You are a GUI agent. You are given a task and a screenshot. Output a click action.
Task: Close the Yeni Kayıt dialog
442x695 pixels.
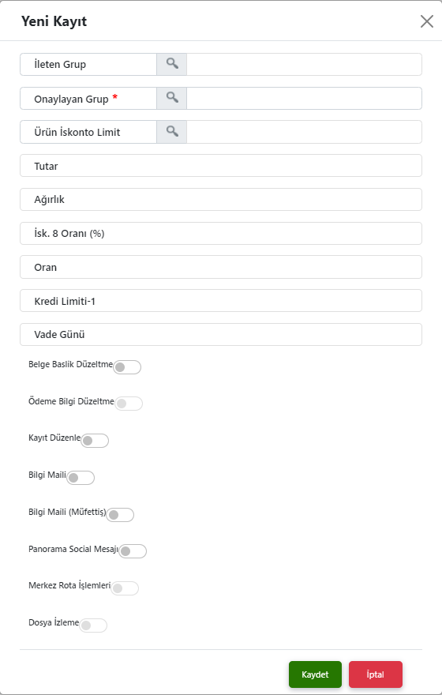coord(426,21)
